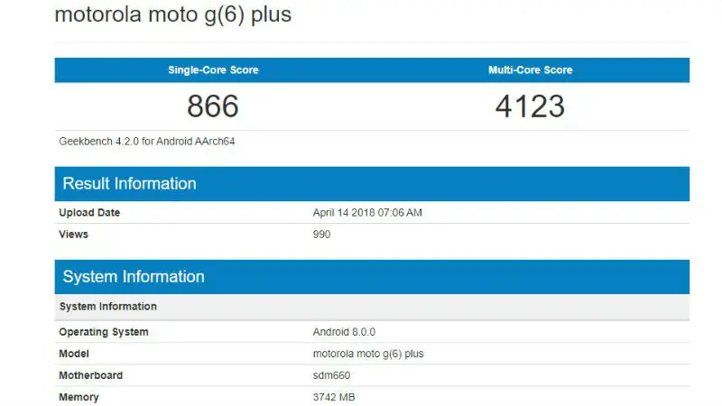The width and height of the screenshot is (722, 406).
Task: Select the Geekbench 4.2.0 for Android AArch64 text
Action: tap(147, 142)
